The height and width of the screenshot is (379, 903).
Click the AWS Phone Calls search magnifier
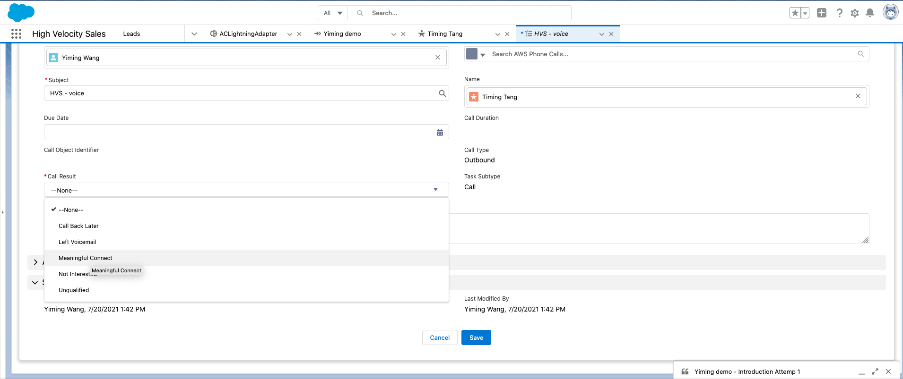tap(860, 54)
